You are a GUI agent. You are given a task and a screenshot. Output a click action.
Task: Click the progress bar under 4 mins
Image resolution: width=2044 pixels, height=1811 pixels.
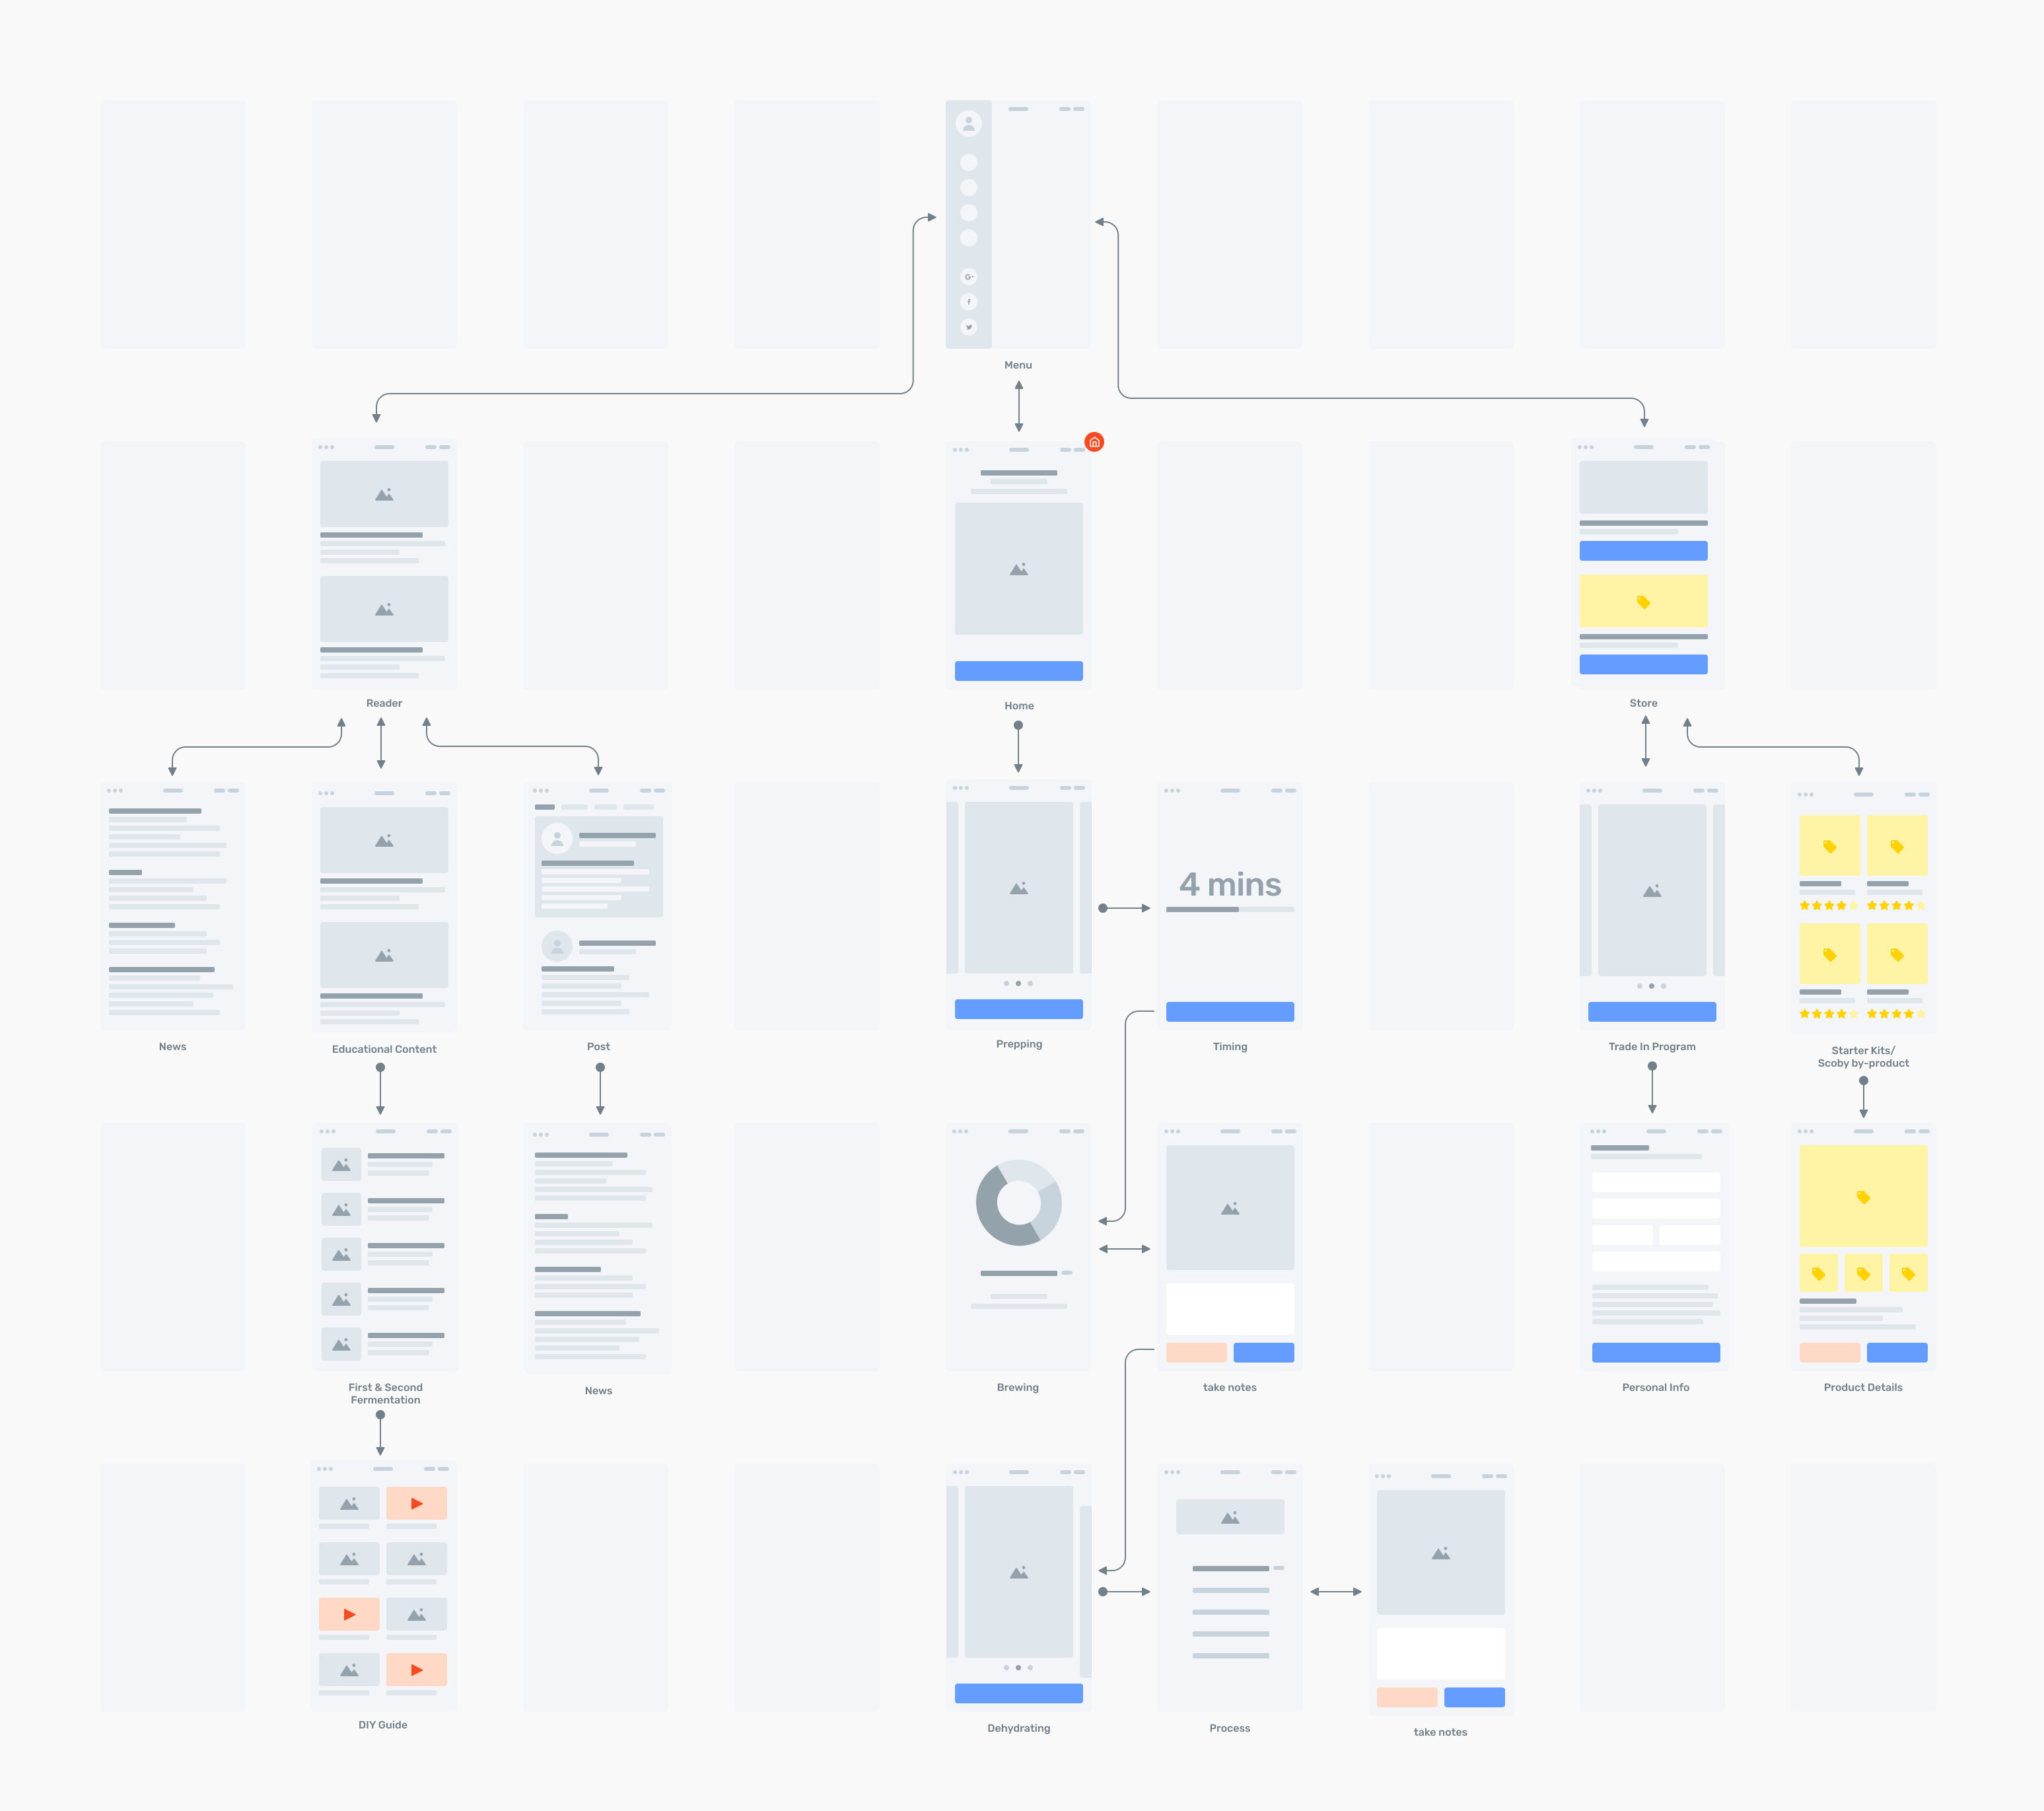tap(1229, 909)
